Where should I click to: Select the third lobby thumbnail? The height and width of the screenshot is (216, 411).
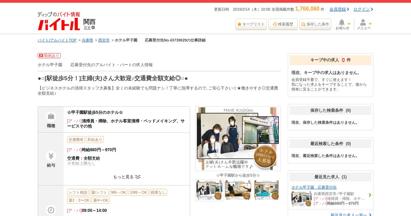point(266,190)
